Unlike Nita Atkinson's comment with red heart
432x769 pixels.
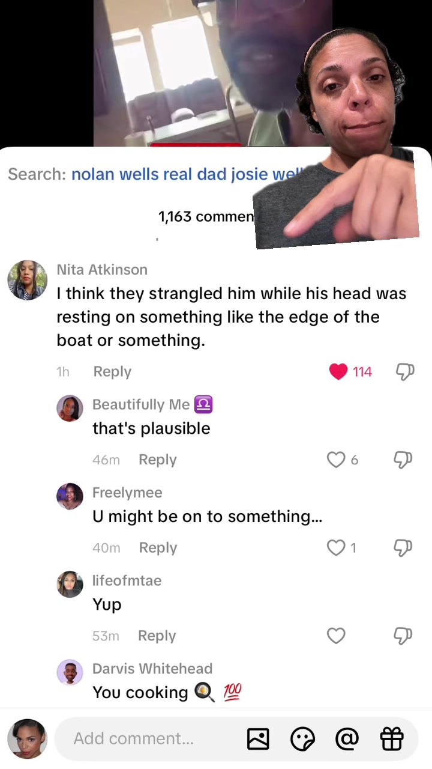pos(338,372)
